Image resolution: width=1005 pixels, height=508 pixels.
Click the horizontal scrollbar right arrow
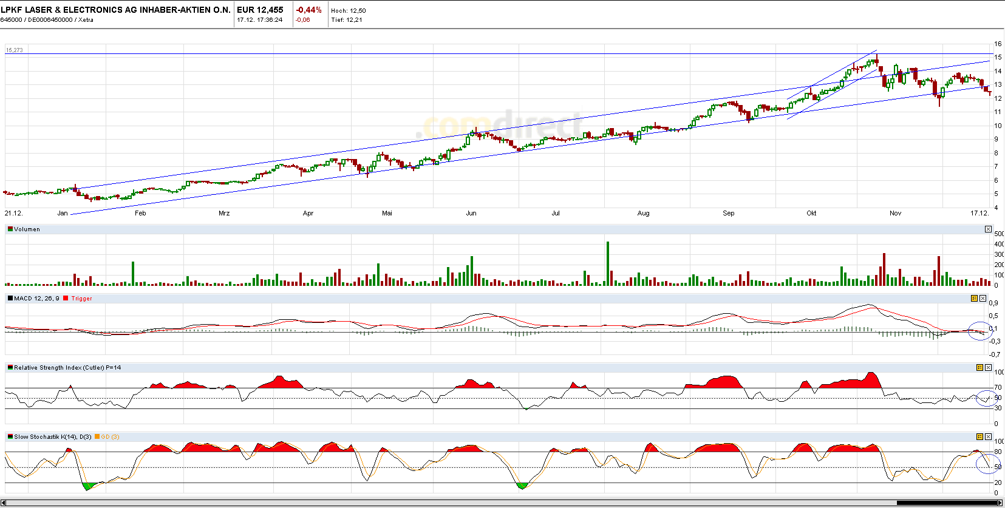pos(1001,503)
